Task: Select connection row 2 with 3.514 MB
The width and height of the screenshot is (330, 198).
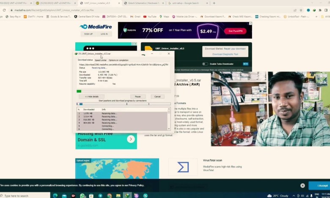Action: pos(122,117)
